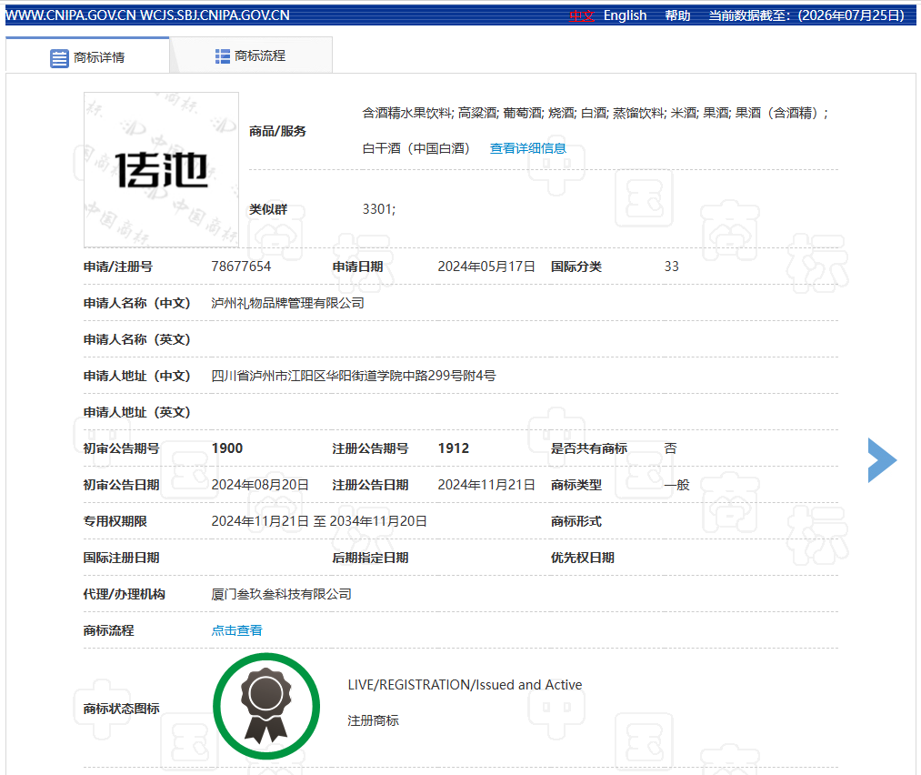921x775 pixels.
Task: Open the 商标详情 tab
Action: [87, 56]
